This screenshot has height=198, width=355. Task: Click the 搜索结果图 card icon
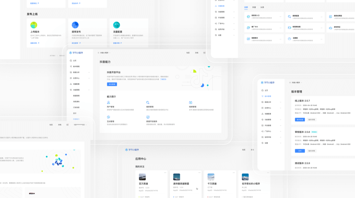331,16
